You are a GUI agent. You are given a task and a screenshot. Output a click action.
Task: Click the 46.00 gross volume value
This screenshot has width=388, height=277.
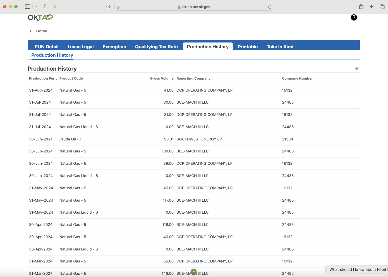pyautogui.click(x=168, y=237)
